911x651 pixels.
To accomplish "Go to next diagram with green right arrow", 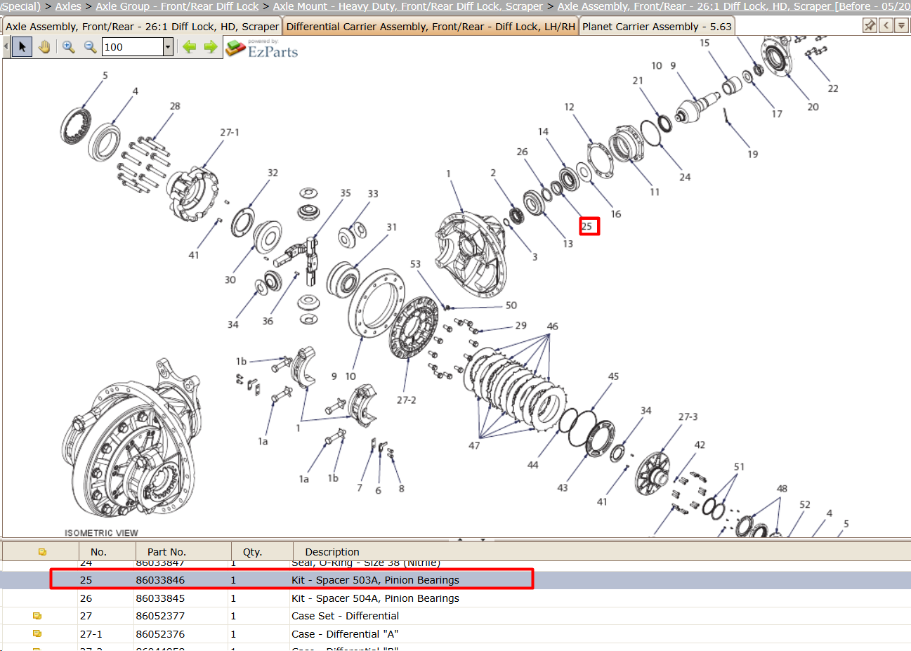I will [211, 47].
